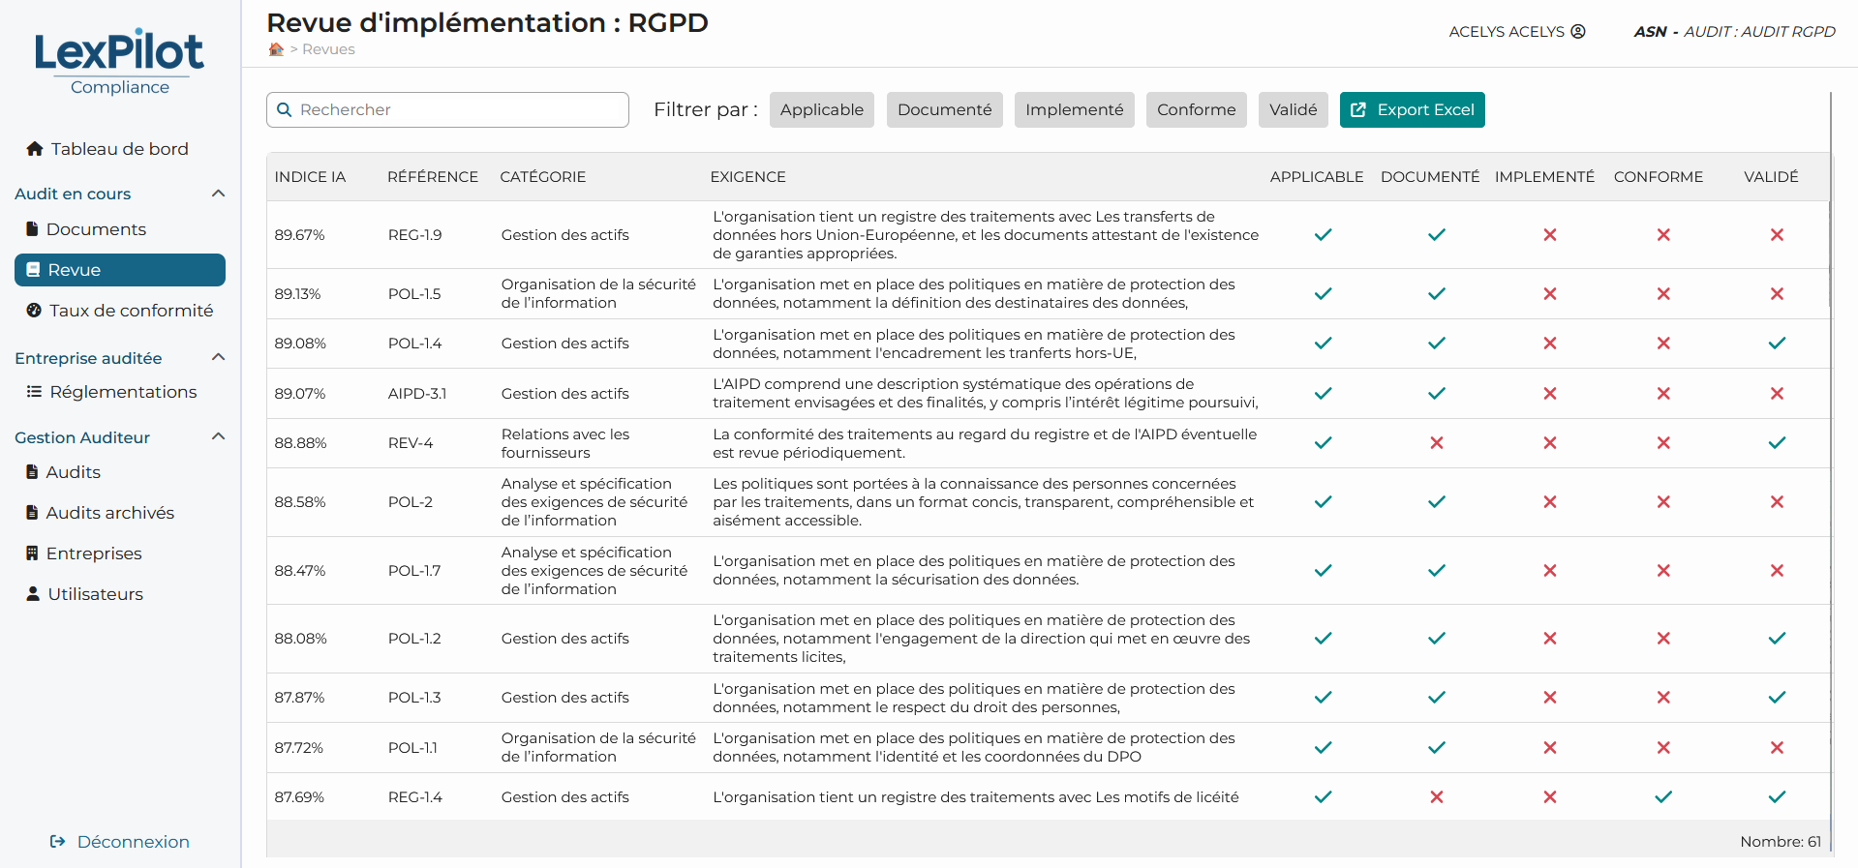The width and height of the screenshot is (1858, 868).
Task: Click the 89.67% index cell
Action: coord(299,235)
